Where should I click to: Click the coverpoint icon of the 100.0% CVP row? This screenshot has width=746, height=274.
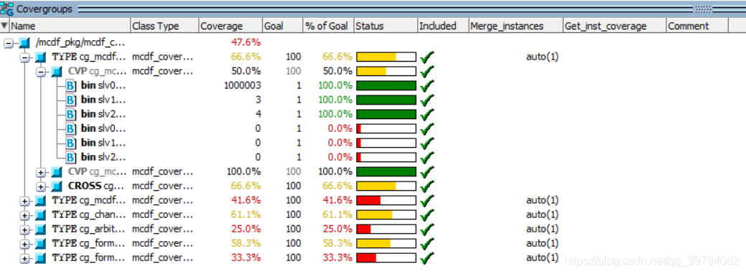coord(57,171)
